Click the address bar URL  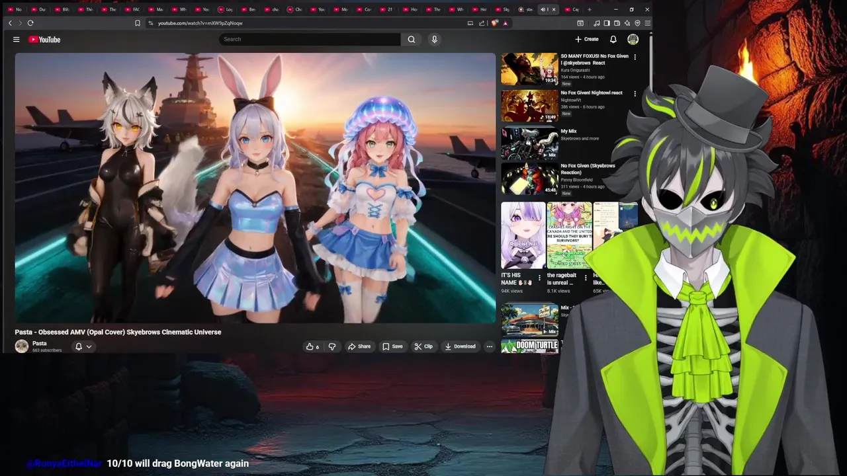201,23
